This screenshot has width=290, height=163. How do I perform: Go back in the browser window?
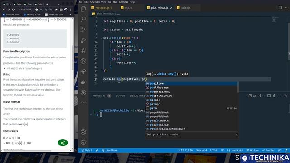click(4, 10)
